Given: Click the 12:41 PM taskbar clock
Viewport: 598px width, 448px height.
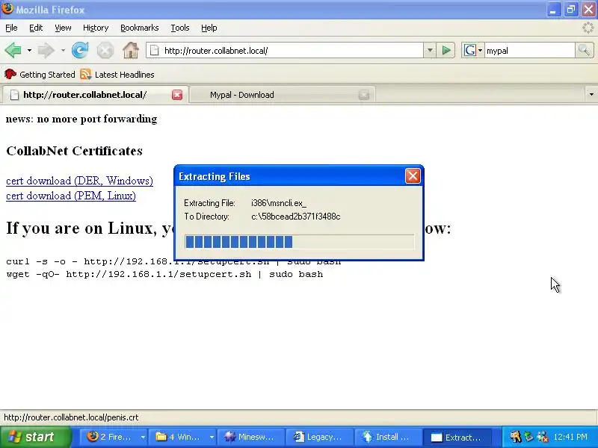Looking at the screenshot, I should 570,437.
